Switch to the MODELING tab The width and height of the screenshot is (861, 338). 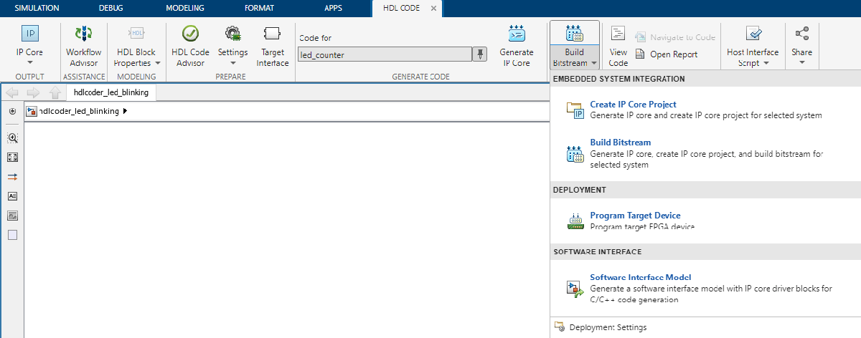click(185, 9)
